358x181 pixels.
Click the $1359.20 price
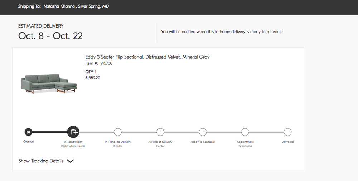click(93, 78)
